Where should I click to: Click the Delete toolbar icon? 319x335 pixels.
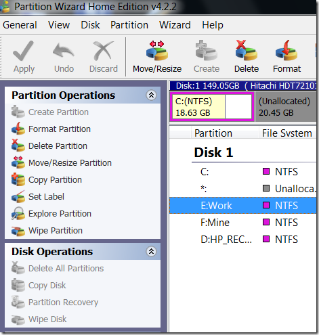pos(246,50)
